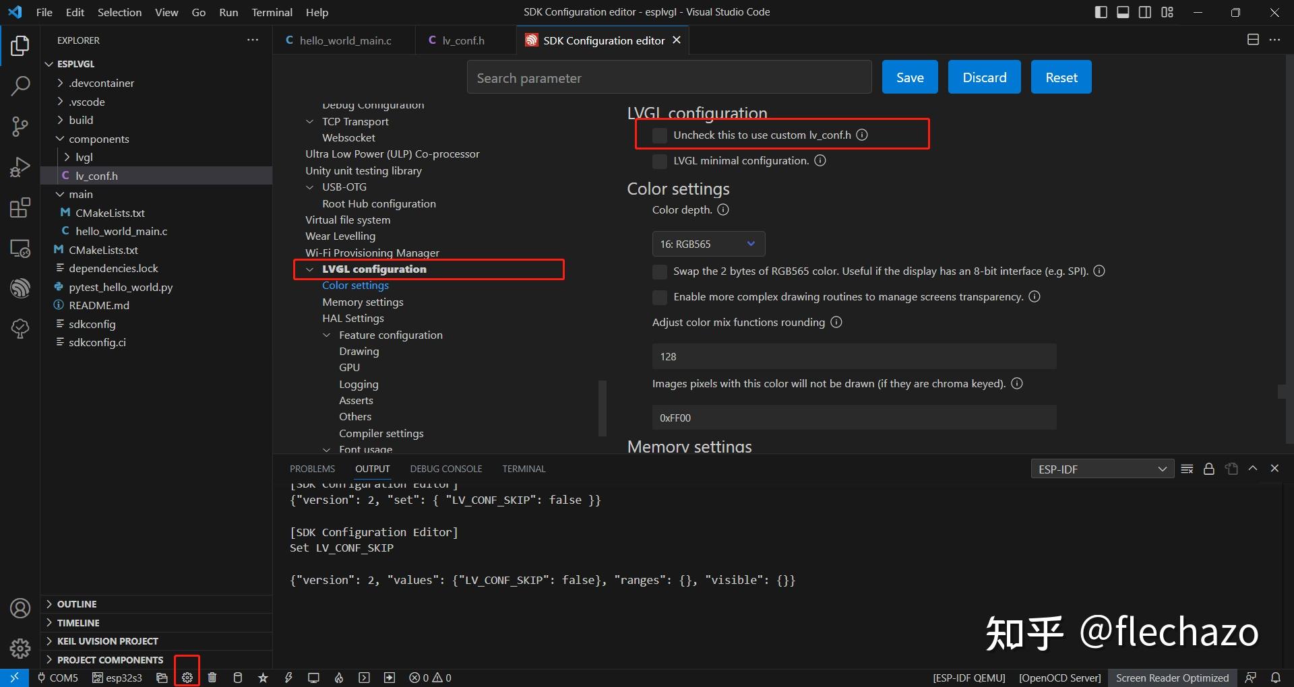Open the Run and Debug view

click(x=20, y=167)
